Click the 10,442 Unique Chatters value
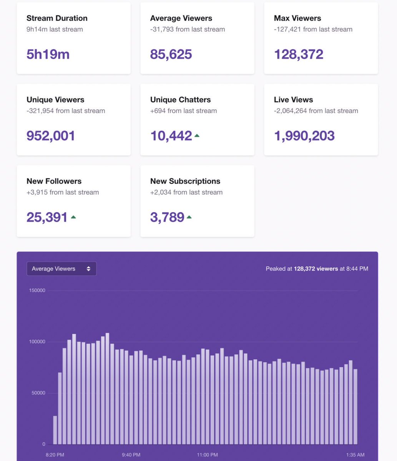Screen dimensions: 397x461 coord(171,136)
